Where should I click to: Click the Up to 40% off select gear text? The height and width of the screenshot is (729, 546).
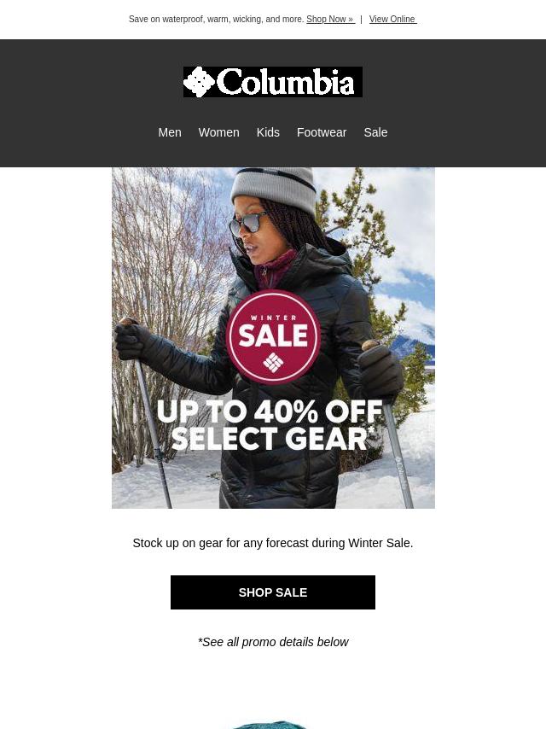270,425
